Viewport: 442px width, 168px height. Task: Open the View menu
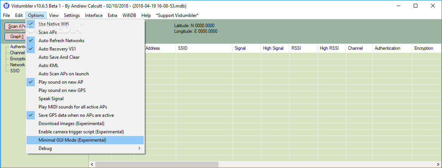click(x=54, y=15)
